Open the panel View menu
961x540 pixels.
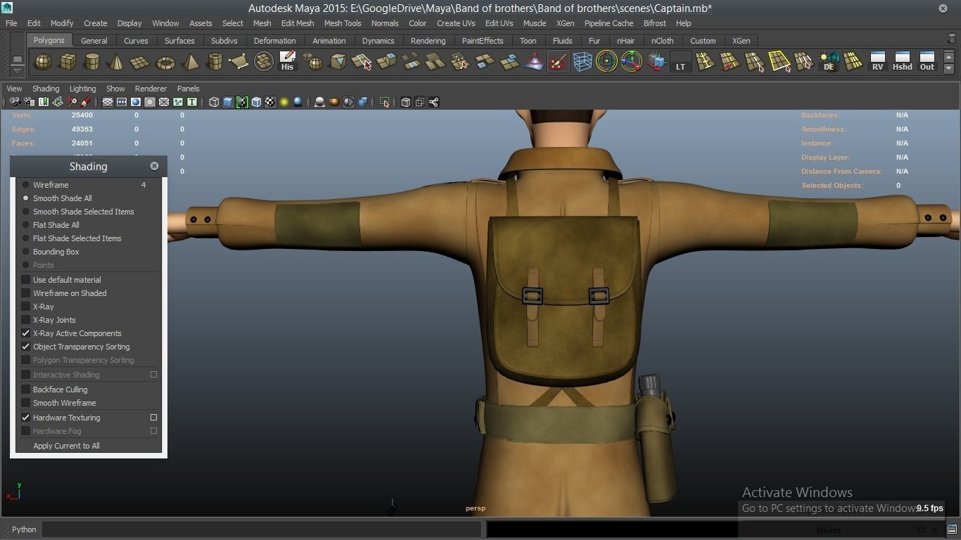(14, 89)
